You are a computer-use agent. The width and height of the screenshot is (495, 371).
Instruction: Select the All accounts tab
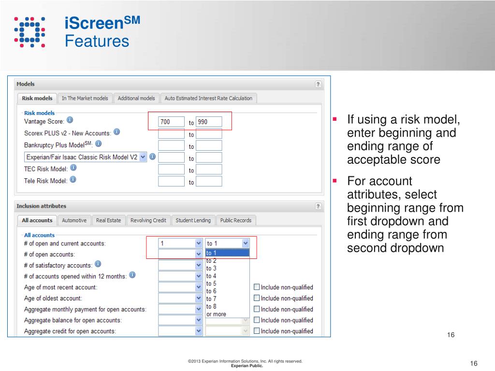click(x=37, y=220)
